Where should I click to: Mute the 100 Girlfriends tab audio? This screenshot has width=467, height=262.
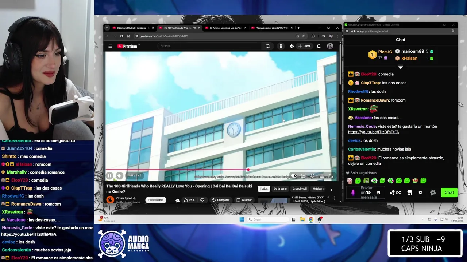click(194, 28)
